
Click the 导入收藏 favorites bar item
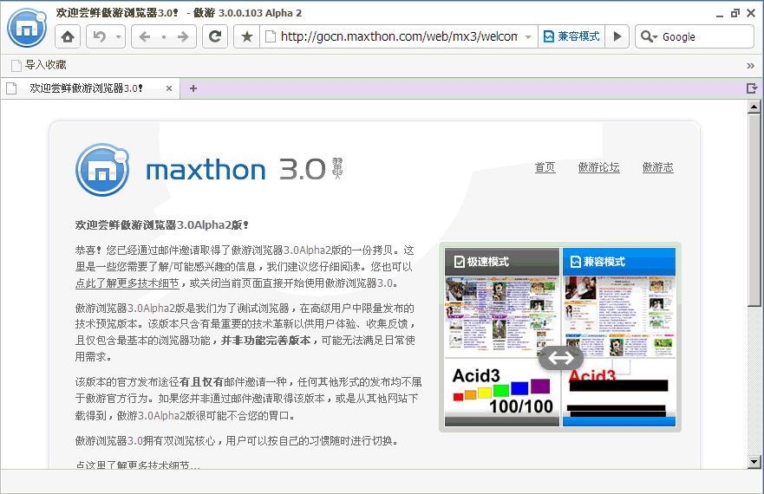[x=38, y=65]
